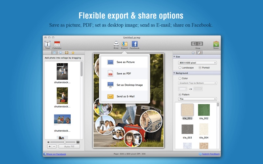Select the beach family photo thumbnail
The height and width of the screenshot is (164, 263).
[62, 120]
